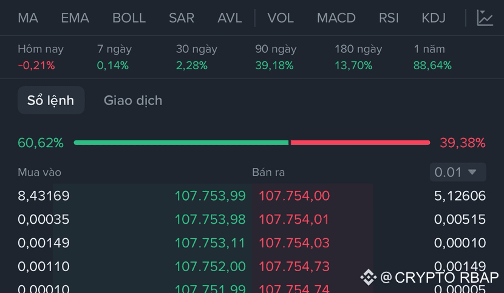Enable the SAR indicator
504x293 pixels.
(182, 18)
